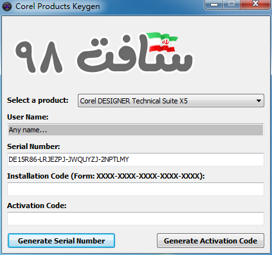Click the Generate Serial Number button
This screenshot has width=272, height=255.
click(x=61, y=241)
